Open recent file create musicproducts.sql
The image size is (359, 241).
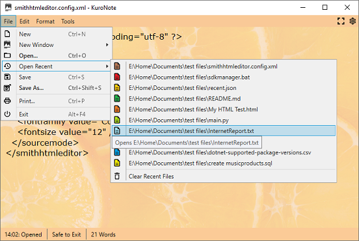pyautogui.click(x=224, y=163)
